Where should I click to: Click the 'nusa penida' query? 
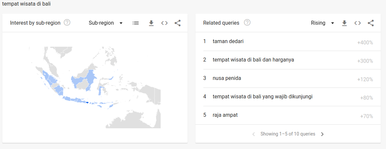pos(227,78)
